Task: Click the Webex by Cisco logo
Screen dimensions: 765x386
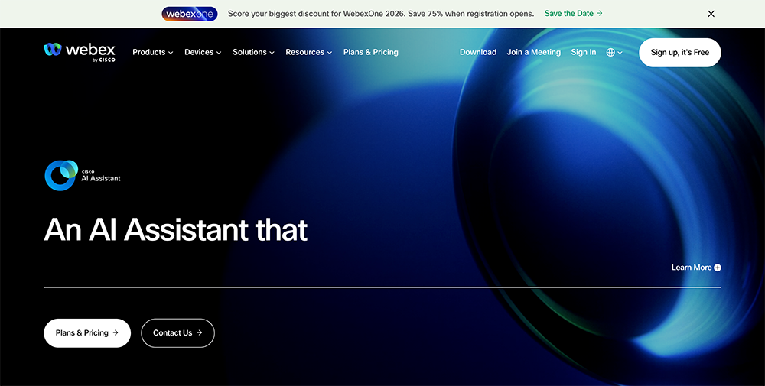Action: [x=80, y=52]
